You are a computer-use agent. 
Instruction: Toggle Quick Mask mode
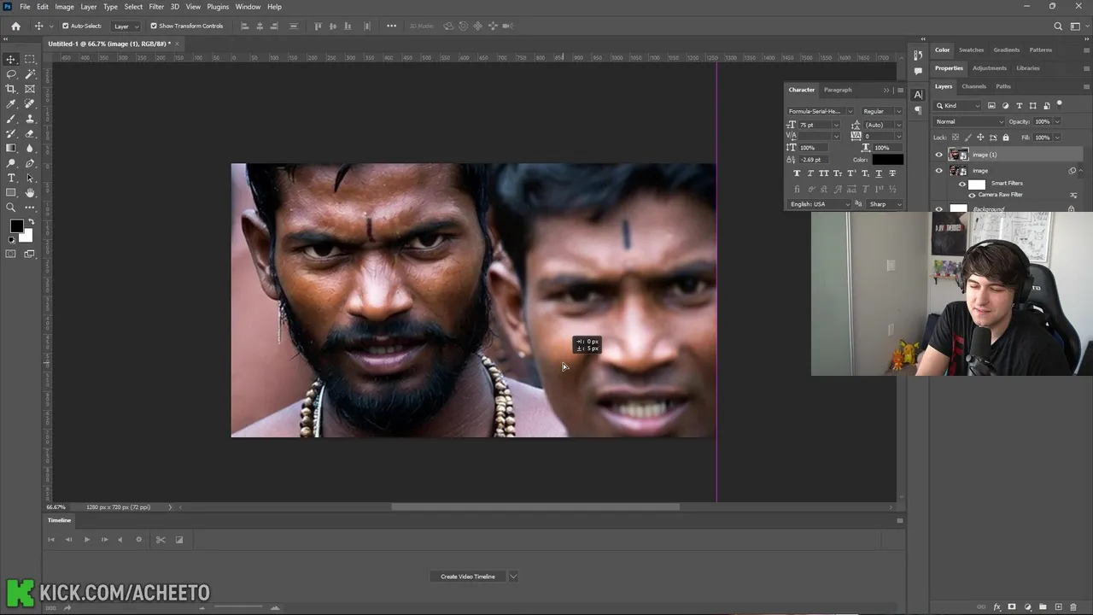click(11, 254)
